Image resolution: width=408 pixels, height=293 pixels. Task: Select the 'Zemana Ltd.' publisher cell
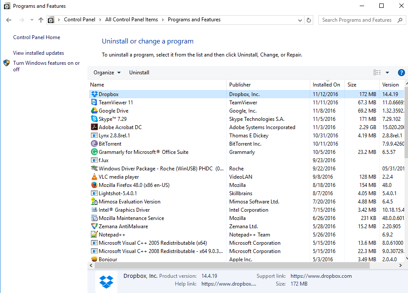244,226
